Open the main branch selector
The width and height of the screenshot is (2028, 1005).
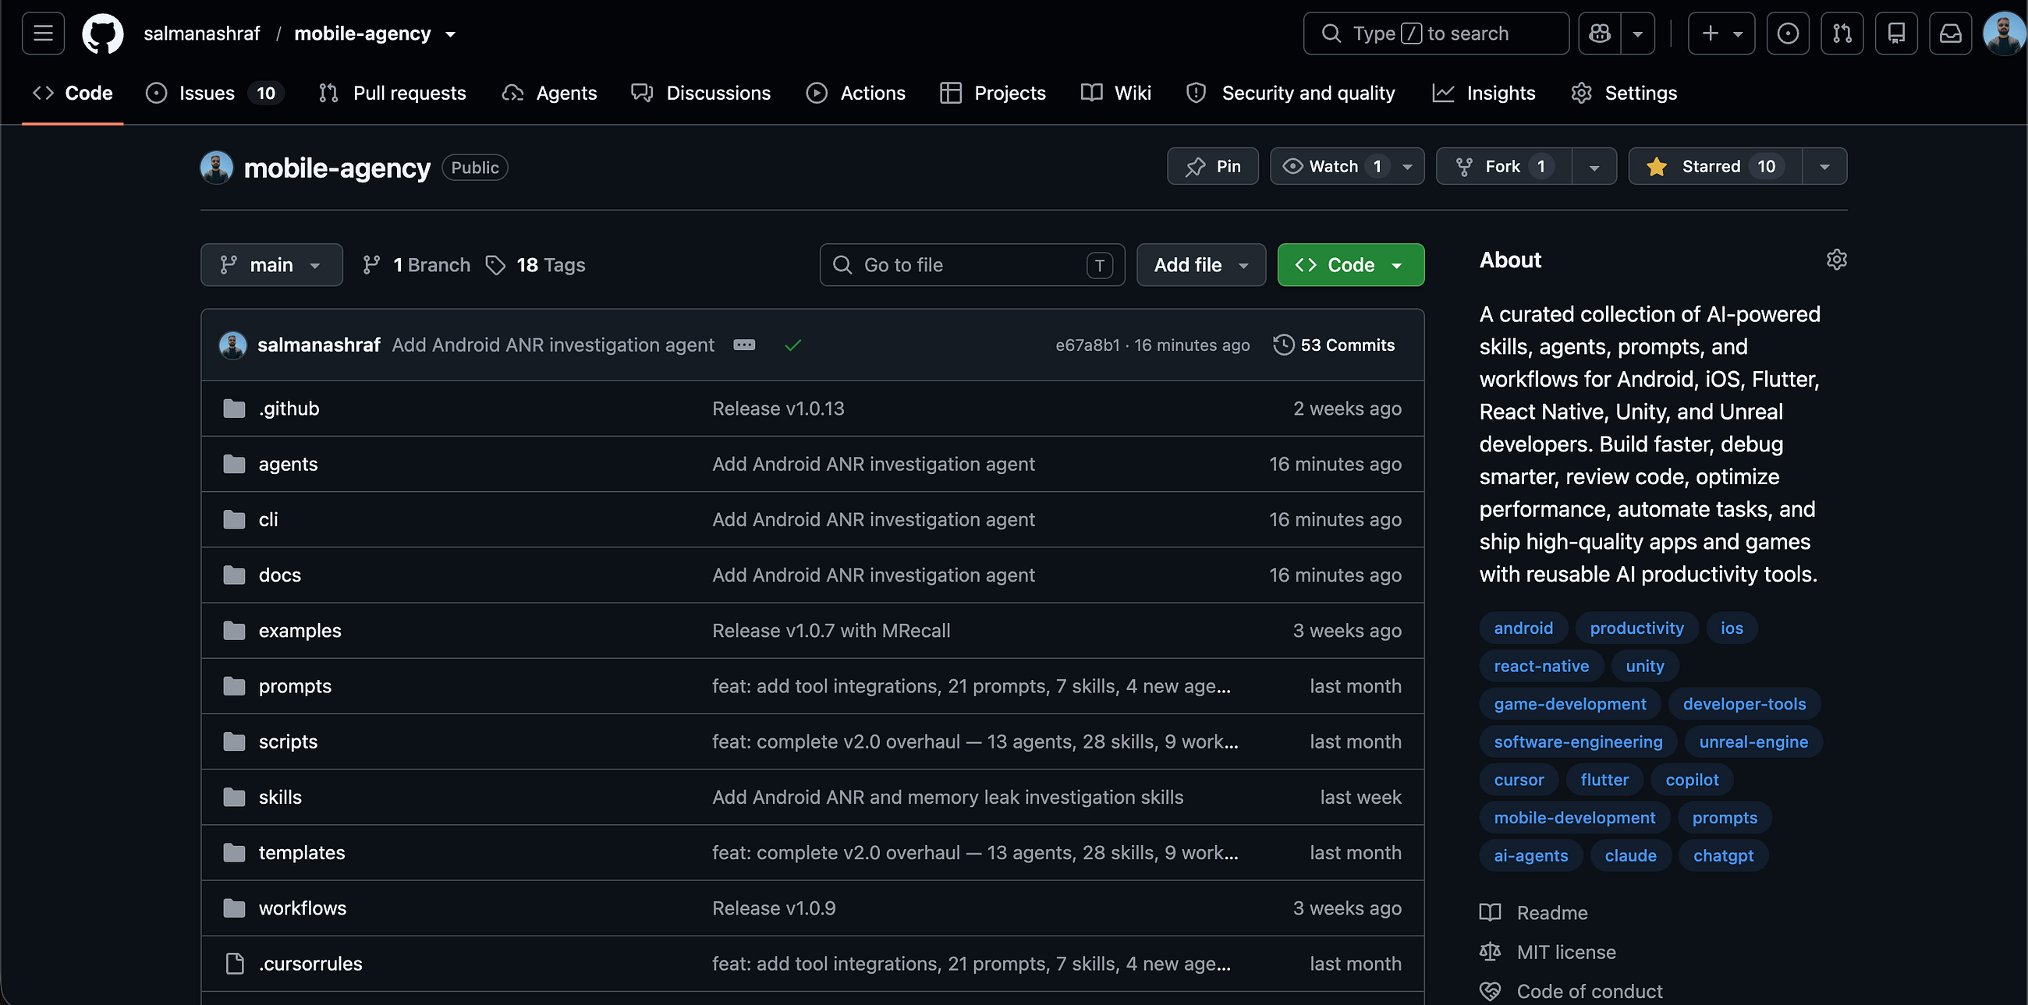click(x=271, y=265)
